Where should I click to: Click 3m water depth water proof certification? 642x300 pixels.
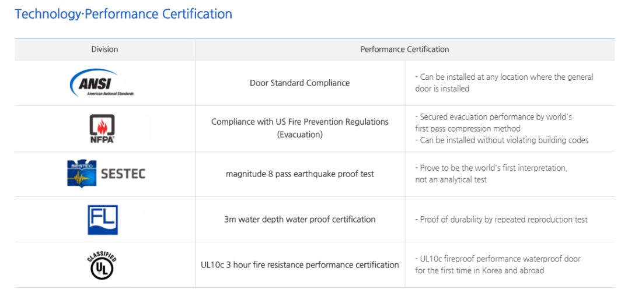click(x=300, y=220)
